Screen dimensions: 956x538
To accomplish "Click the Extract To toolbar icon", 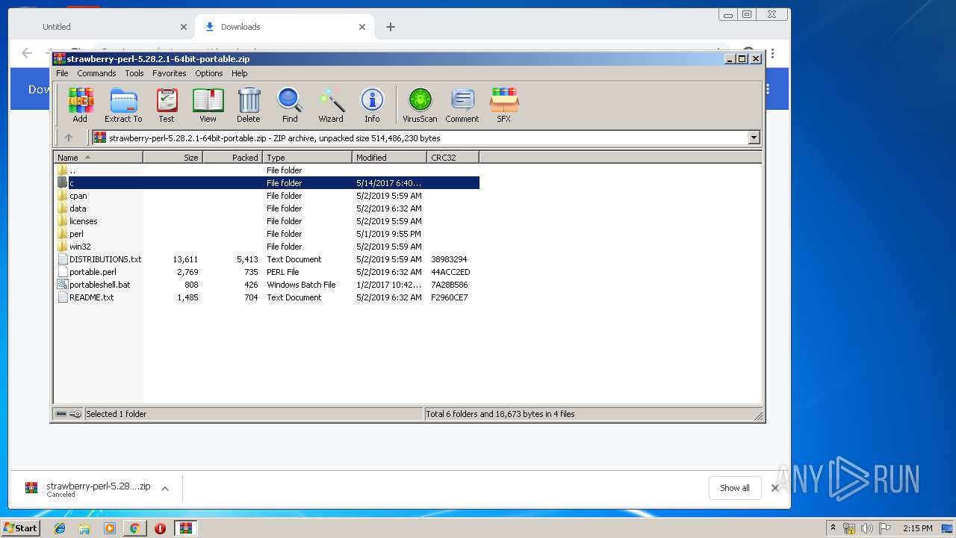I will tap(123, 105).
